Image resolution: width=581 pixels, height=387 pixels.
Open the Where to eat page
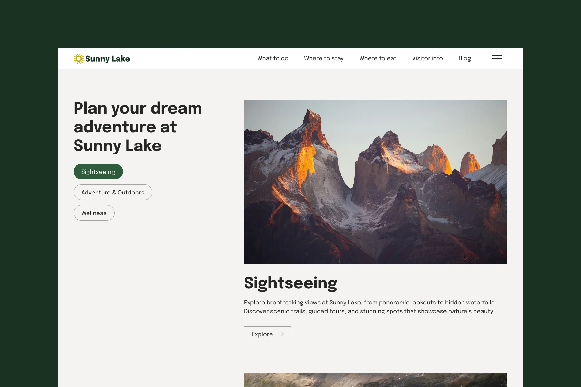pos(378,58)
